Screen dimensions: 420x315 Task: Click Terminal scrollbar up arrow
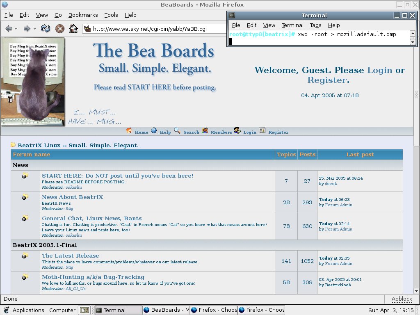tap(413, 33)
